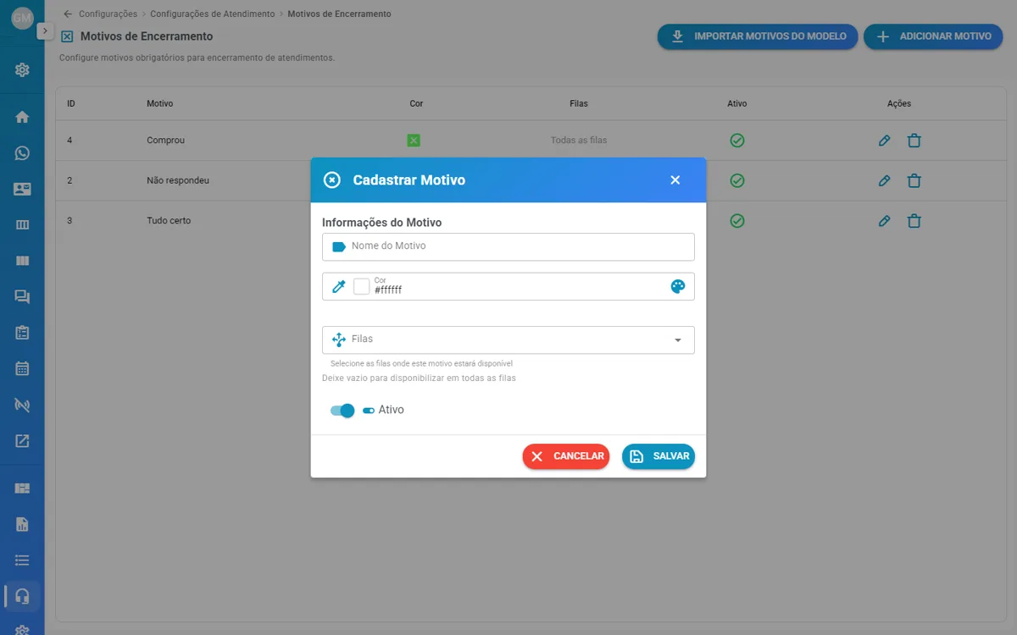Open the external link icon in the sidebar
Image resolution: width=1017 pixels, height=635 pixels.
(22, 440)
